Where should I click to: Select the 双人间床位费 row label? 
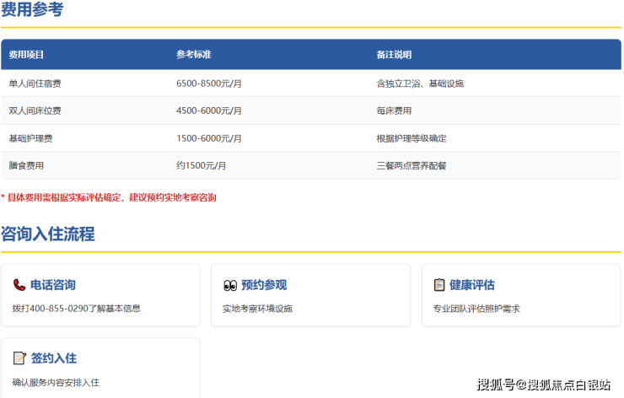coord(35,110)
